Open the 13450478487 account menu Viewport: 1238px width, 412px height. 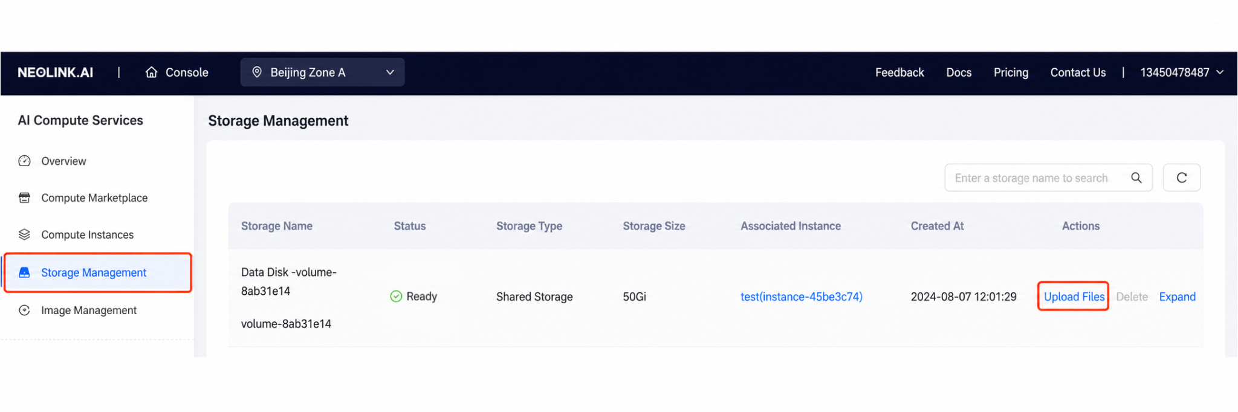[x=1181, y=72]
